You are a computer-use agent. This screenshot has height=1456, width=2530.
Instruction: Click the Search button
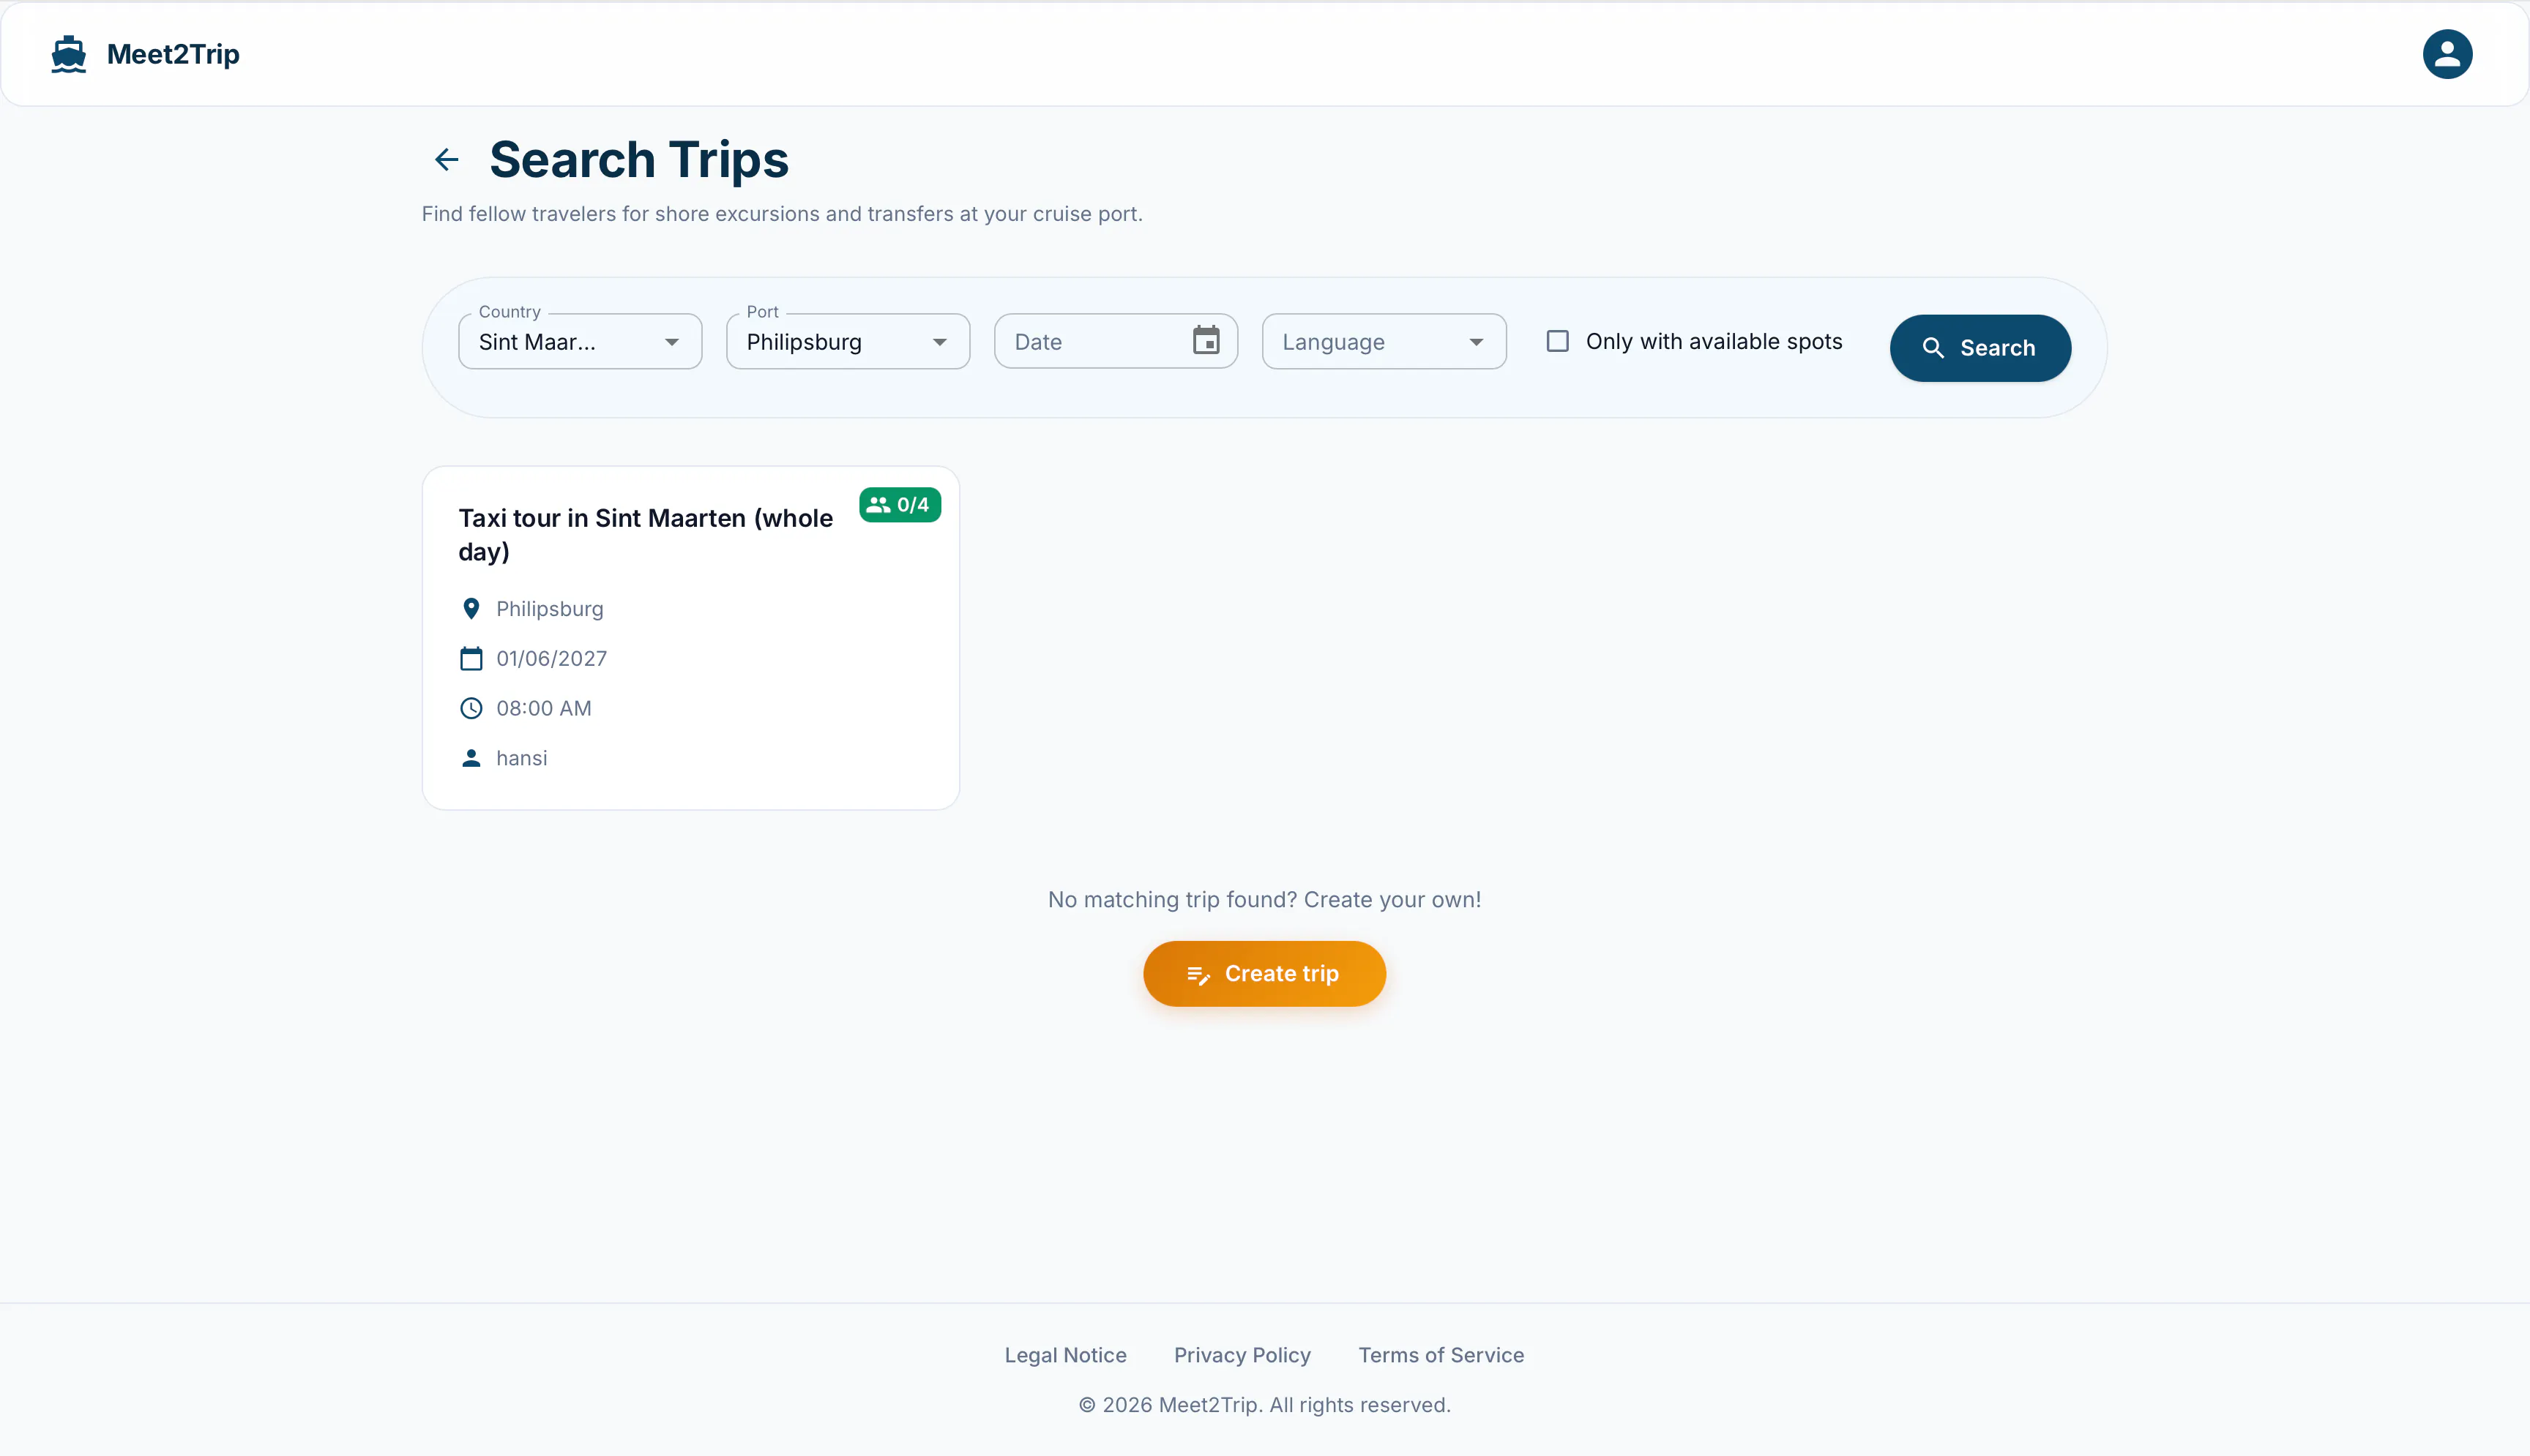click(x=1979, y=348)
